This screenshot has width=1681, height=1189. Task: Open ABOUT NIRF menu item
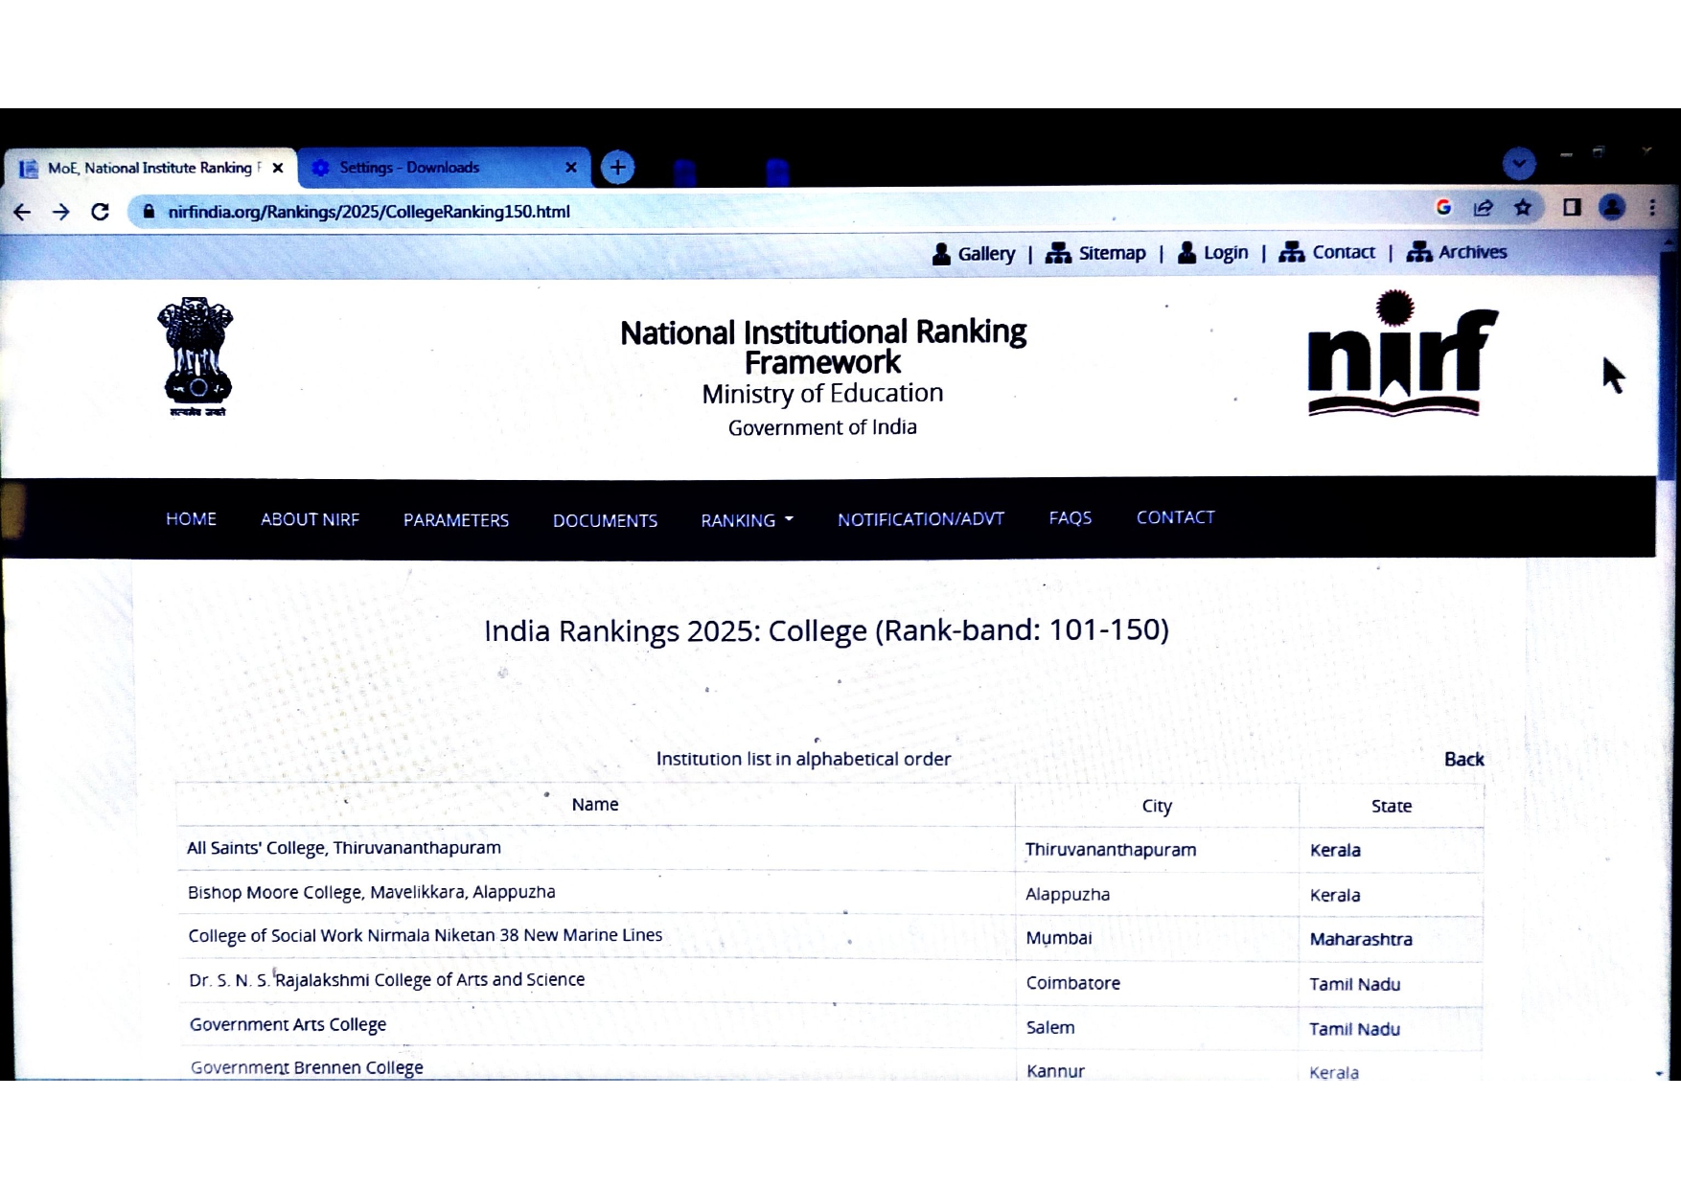pos(310,519)
